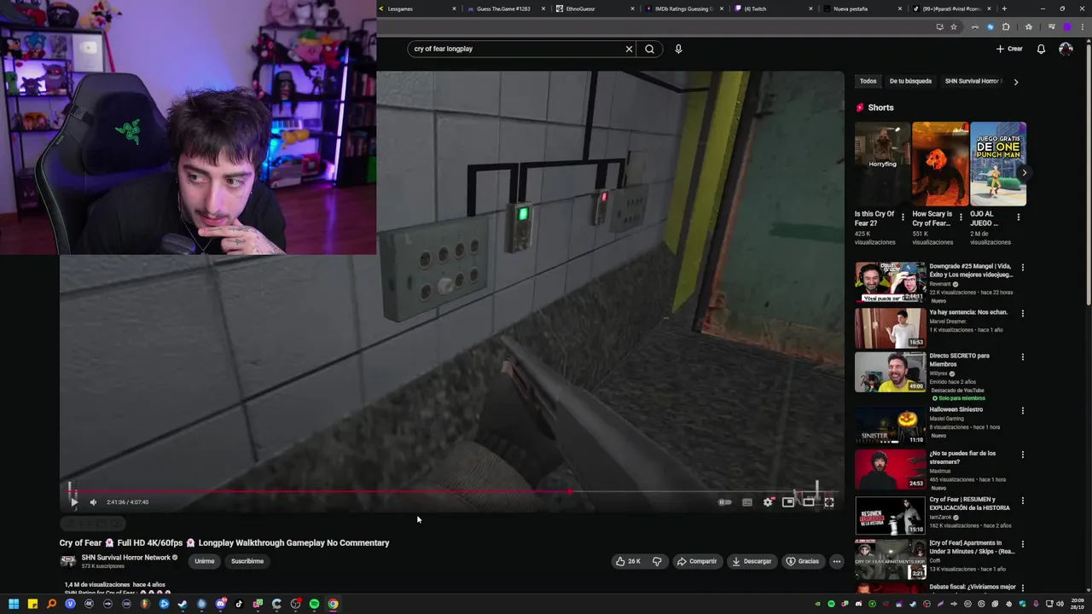Click the Unirme button
Viewport: 1092px width, 614px height.
pos(205,561)
